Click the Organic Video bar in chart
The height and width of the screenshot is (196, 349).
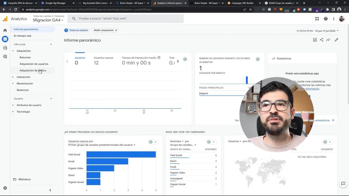click(101, 168)
